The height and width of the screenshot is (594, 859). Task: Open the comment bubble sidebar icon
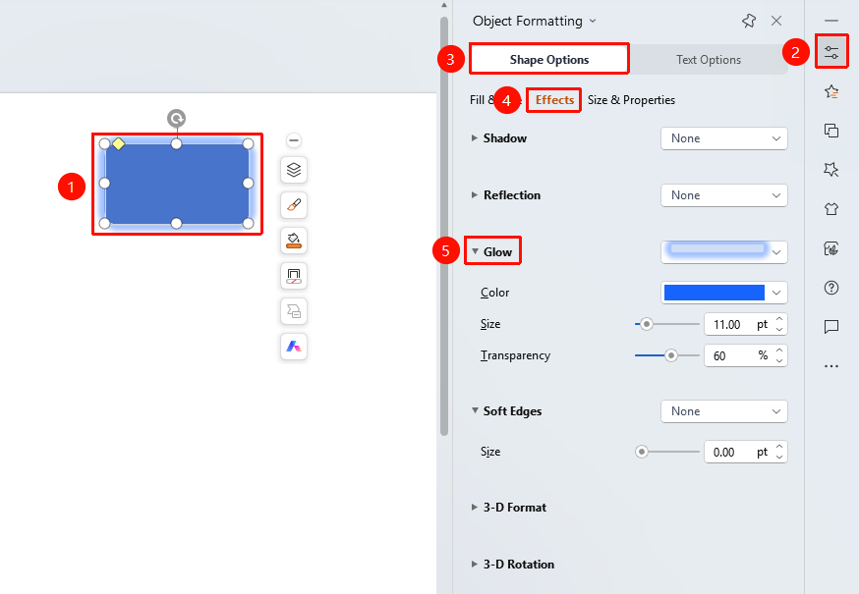coord(831,327)
